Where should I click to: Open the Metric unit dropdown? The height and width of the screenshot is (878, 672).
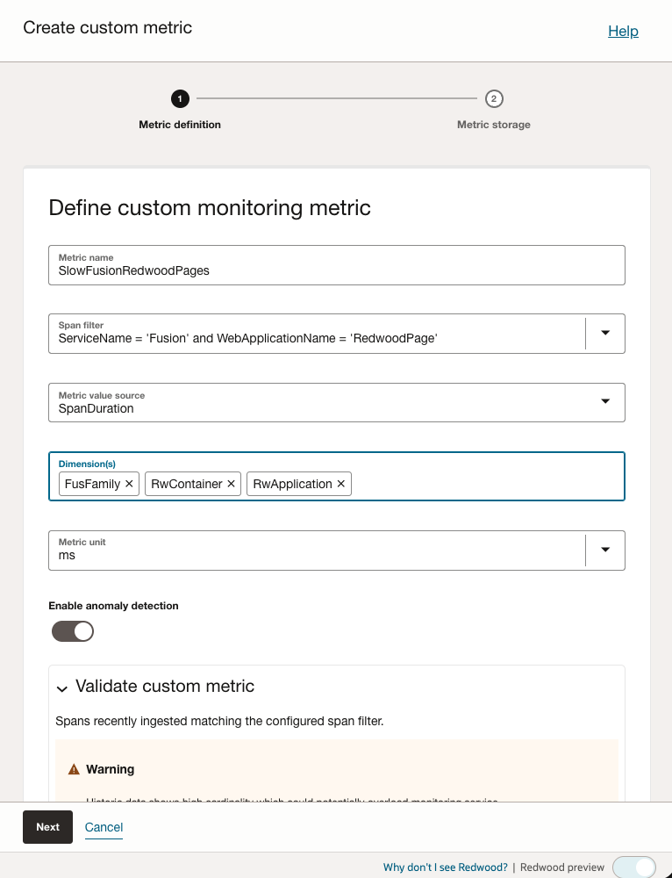[x=605, y=551]
